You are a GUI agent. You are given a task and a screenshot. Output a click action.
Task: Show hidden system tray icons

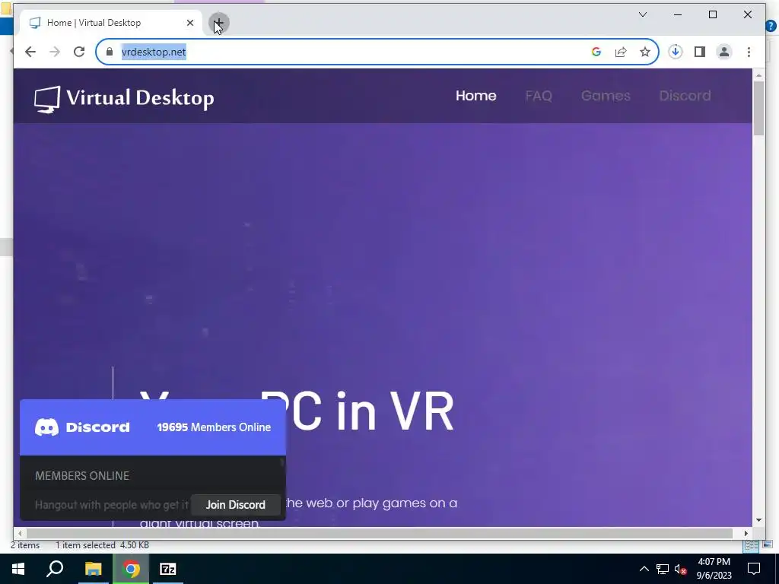click(x=644, y=569)
